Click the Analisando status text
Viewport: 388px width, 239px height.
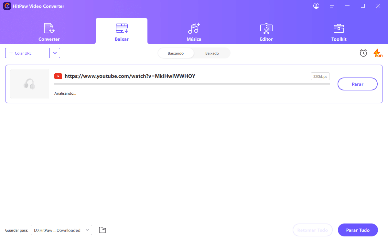tap(65, 93)
